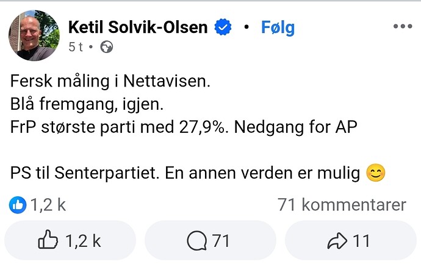Screen dimensions: 421x264
Task: Click the "Fersk måling i Nettavisen." text line
Action: coord(110,82)
